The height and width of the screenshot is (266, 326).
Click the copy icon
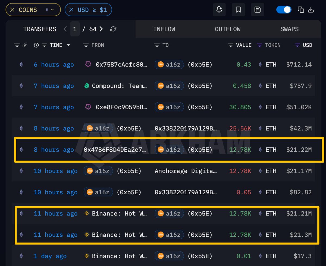click(301, 10)
